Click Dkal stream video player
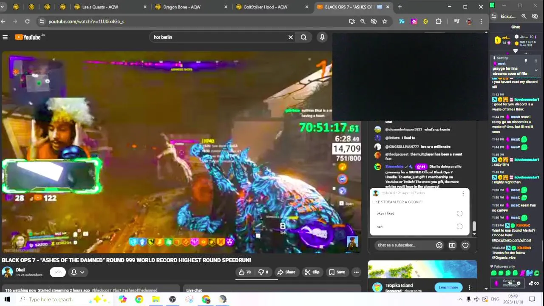This screenshot has width=544, height=306. point(181,152)
